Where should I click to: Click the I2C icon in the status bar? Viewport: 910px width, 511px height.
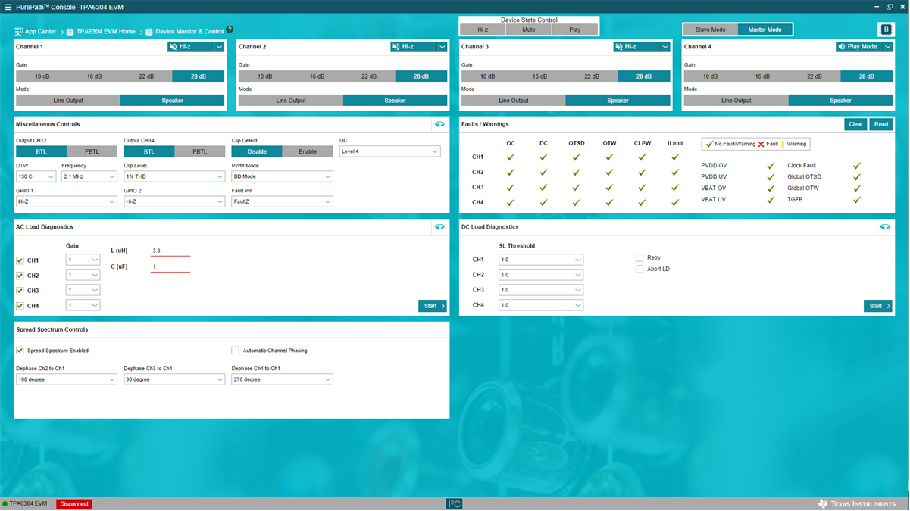454,503
